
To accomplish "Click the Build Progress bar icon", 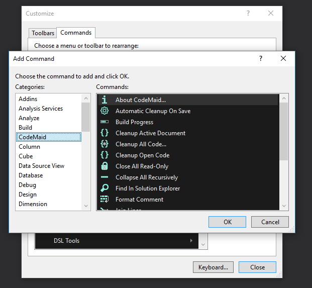I will point(105,122).
